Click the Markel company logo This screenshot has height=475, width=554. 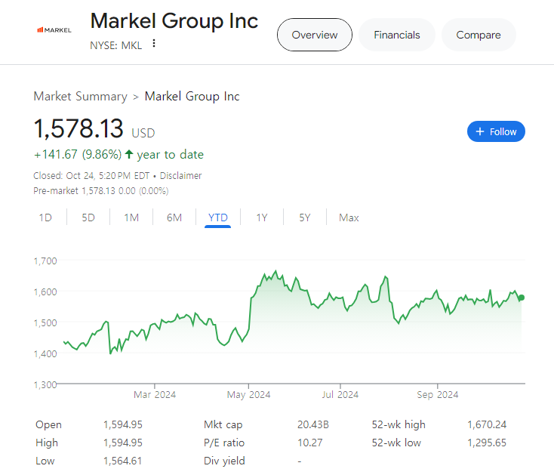point(54,30)
